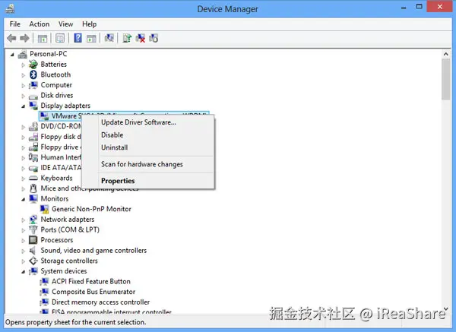Choose Scan for hardware changes in context menu
This screenshot has width=456, height=332.
[148, 164]
